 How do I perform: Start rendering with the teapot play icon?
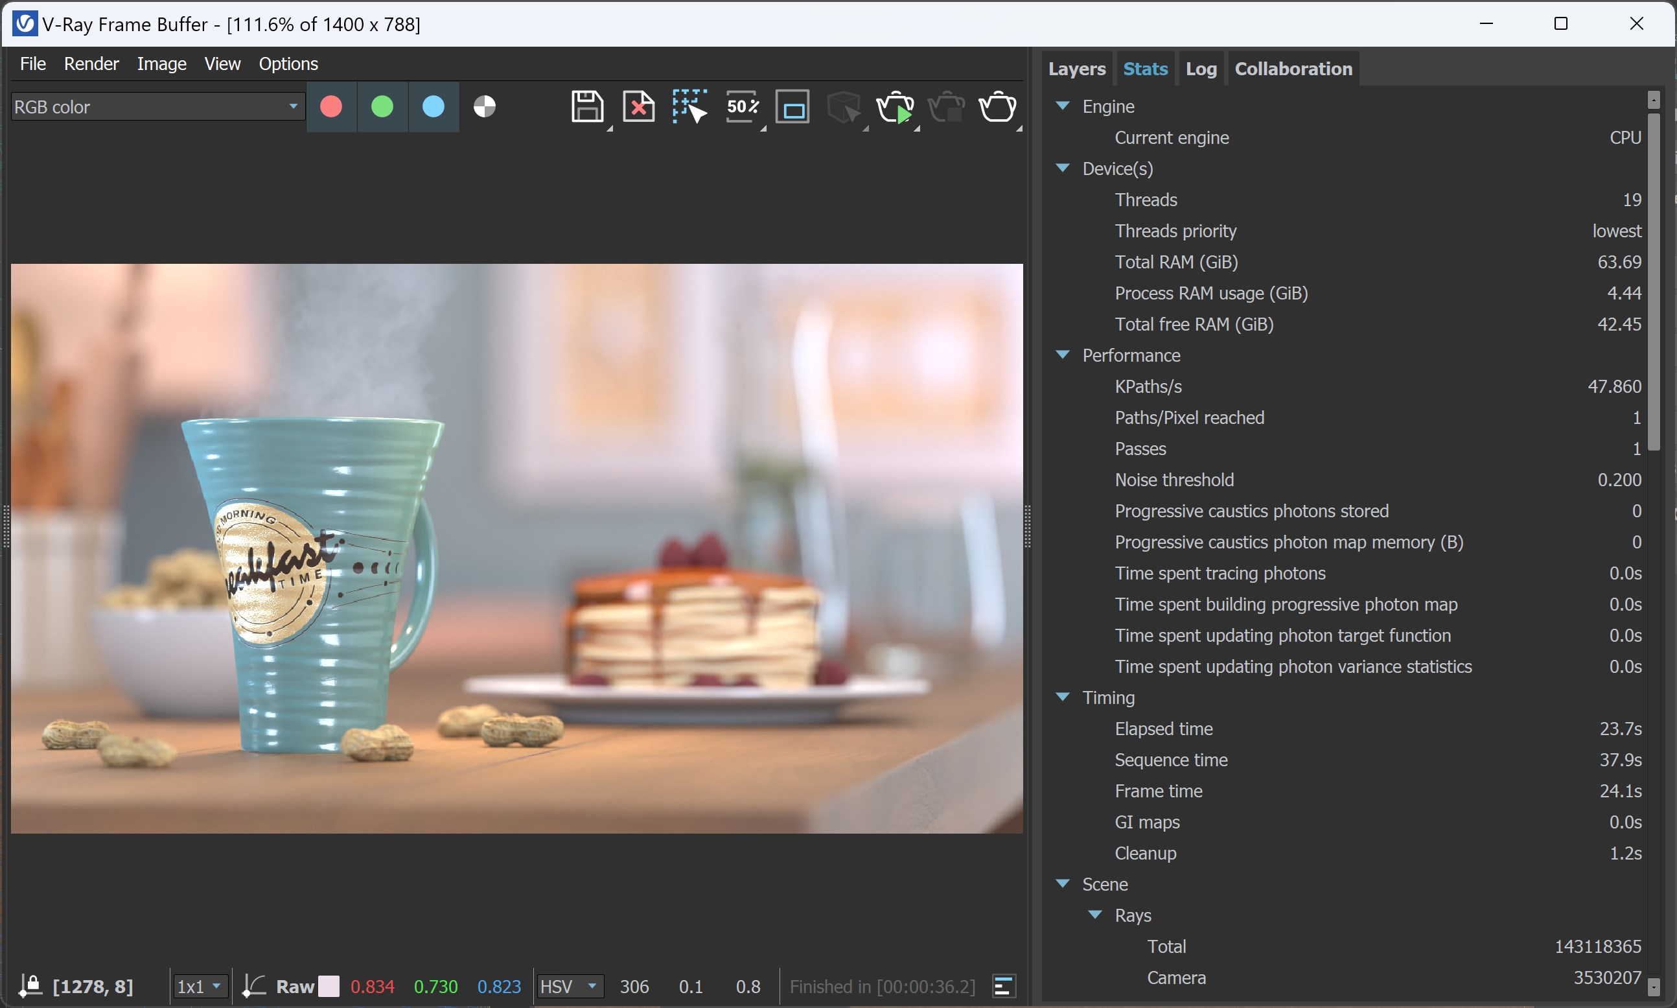pos(895,108)
